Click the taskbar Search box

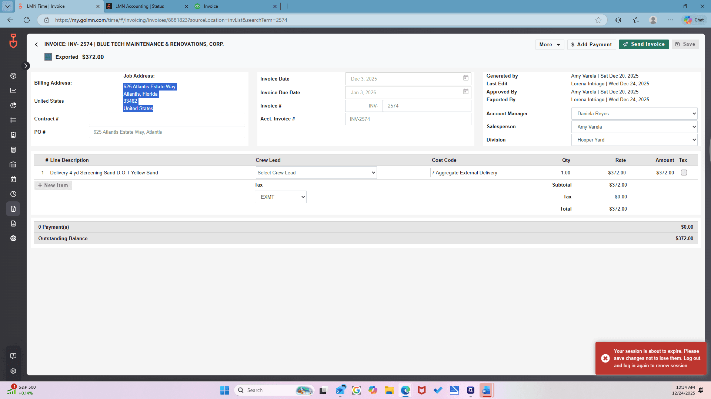tap(274, 390)
